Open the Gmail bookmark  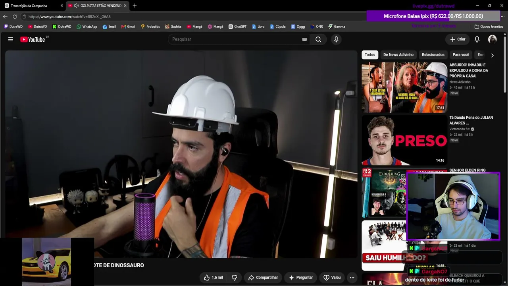[x=128, y=27]
